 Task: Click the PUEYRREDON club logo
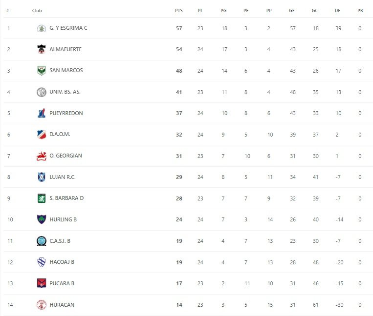(42, 113)
